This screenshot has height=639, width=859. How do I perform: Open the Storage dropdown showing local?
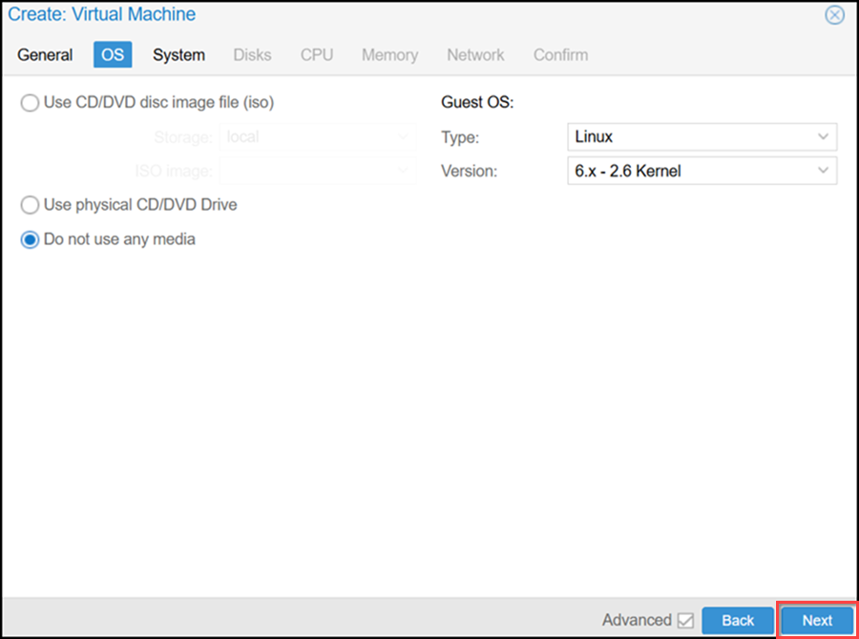pos(318,137)
